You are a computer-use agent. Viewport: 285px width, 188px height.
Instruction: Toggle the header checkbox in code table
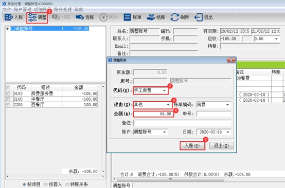pyautogui.click(x=8, y=87)
